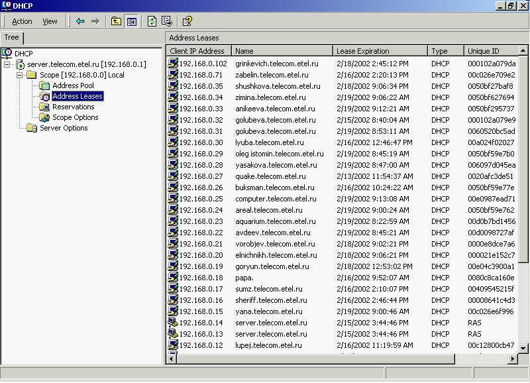The width and height of the screenshot is (530, 383).
Task: Click the Refresh toolbar icon
Action: click(x=152, y=21)
